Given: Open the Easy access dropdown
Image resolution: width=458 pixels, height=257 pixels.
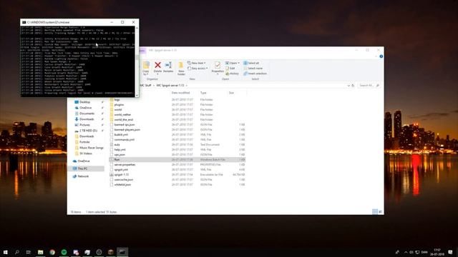Looking at the screenshot, I should click(x=198, y=69).
